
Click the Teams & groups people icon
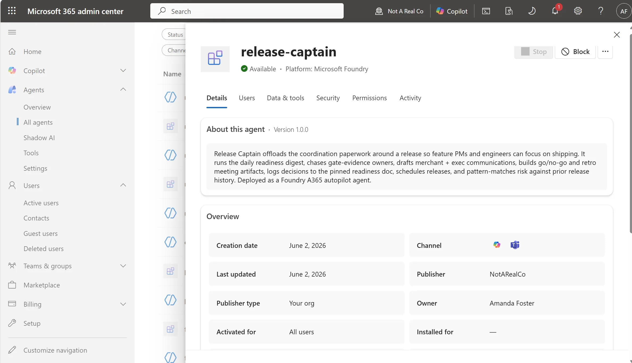(12, 266)
